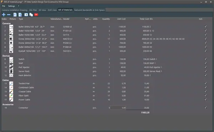
Task: Click the minus remove item icon
Action: (9, 15)
